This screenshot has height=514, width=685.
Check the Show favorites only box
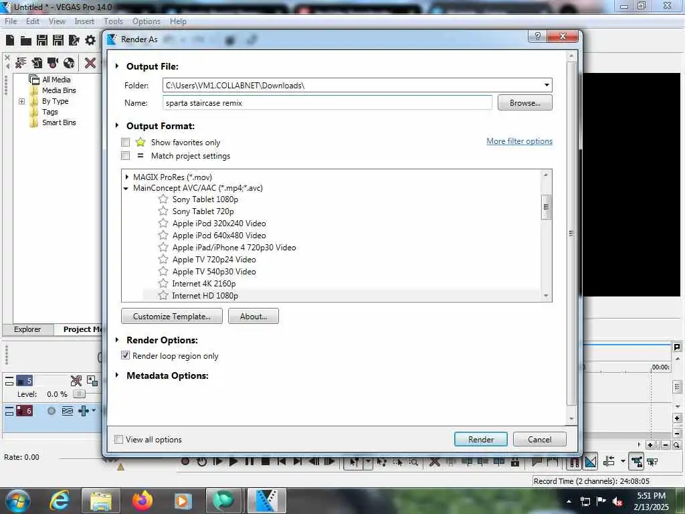(126, 142)
